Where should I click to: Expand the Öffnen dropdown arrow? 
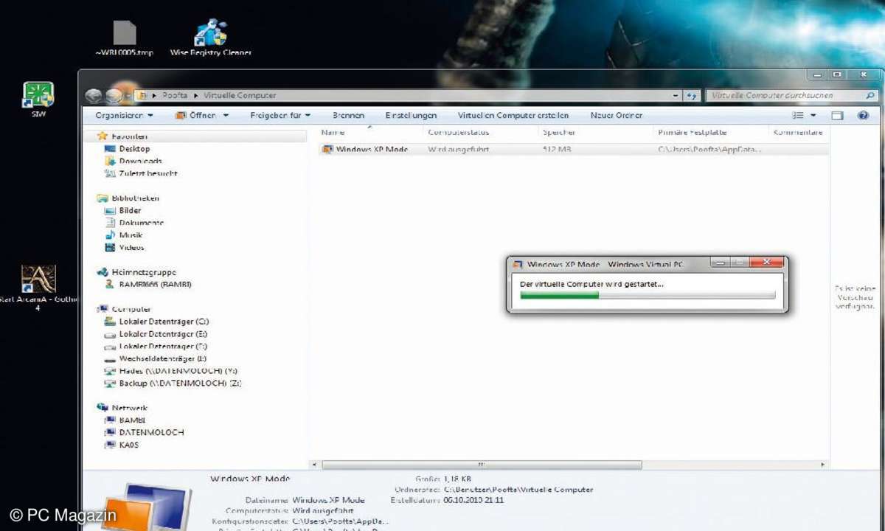[x=226, y=116]
